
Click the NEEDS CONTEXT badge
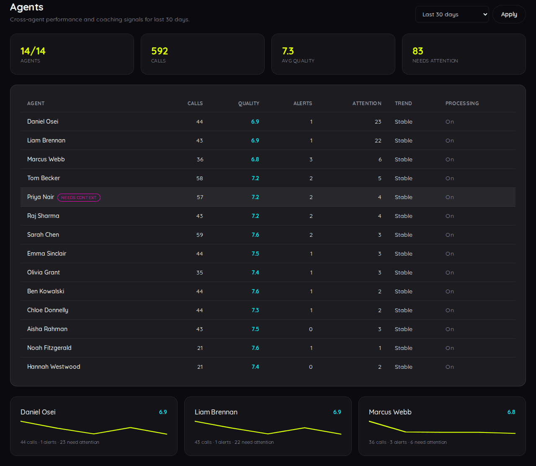[x=79, y=197]
